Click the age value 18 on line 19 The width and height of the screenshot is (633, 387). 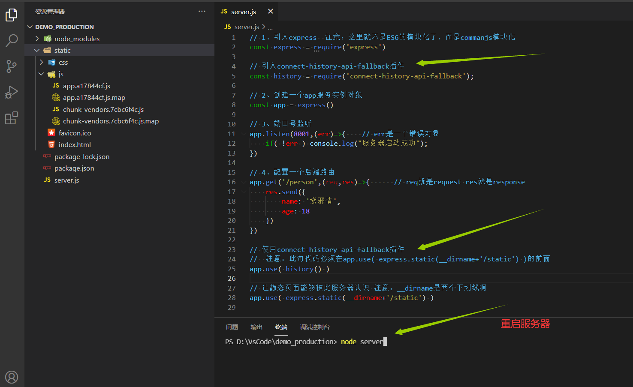coord(306,211)
